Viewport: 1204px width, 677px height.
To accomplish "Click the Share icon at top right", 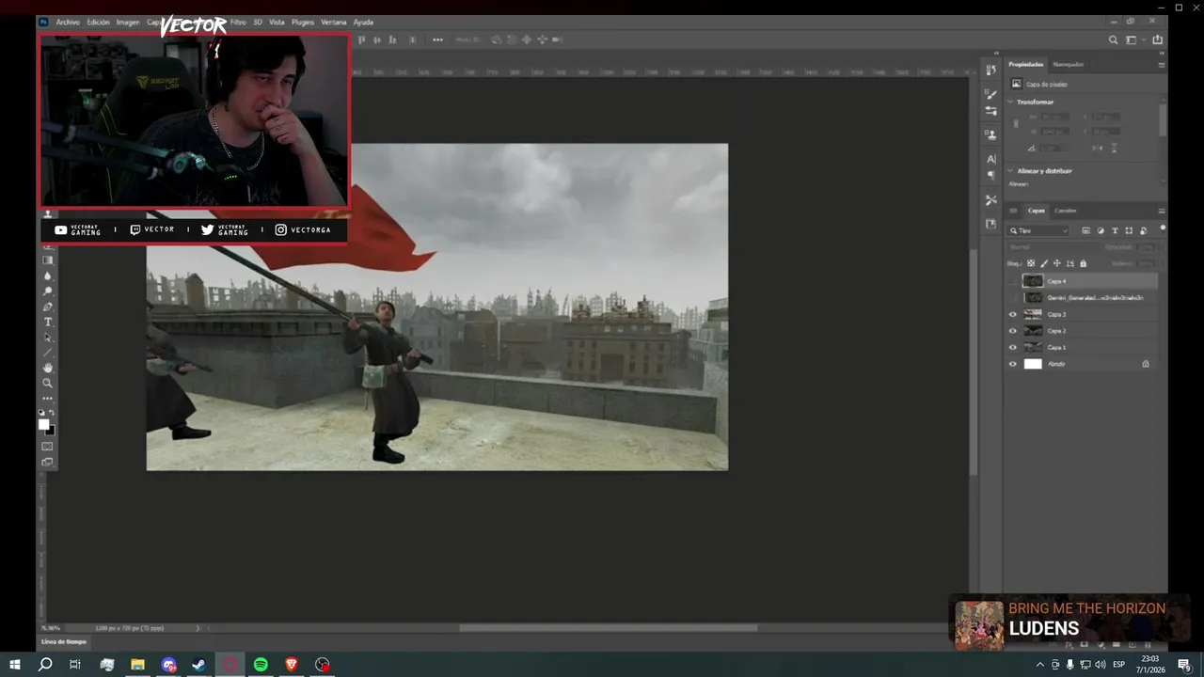I will 1158,39.
